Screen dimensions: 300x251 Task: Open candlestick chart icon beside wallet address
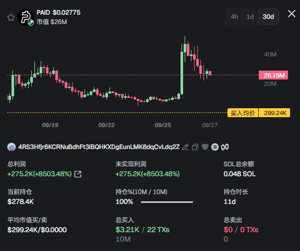[225, 147]
